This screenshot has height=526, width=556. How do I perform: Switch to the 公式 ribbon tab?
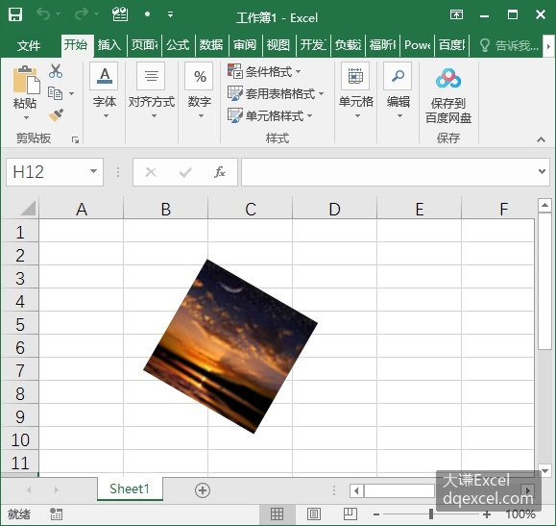pyautogui.click(x=178, y=45)
